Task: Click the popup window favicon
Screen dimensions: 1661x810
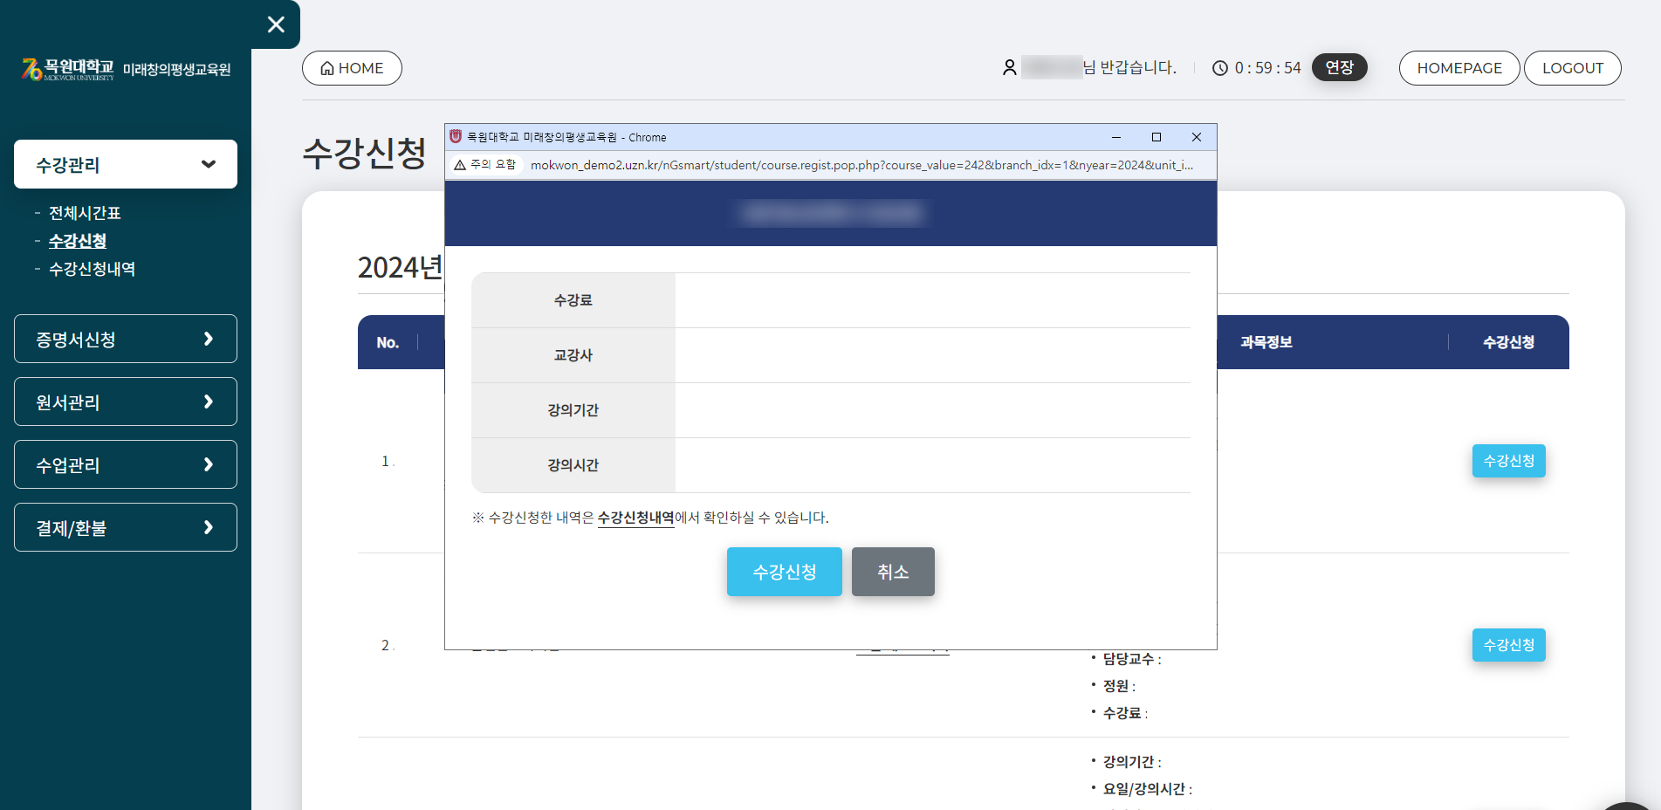Action: 456,137
